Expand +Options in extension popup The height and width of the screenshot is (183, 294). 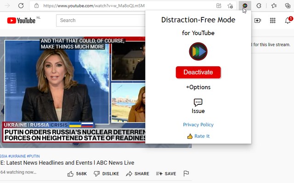coord(198,87)
